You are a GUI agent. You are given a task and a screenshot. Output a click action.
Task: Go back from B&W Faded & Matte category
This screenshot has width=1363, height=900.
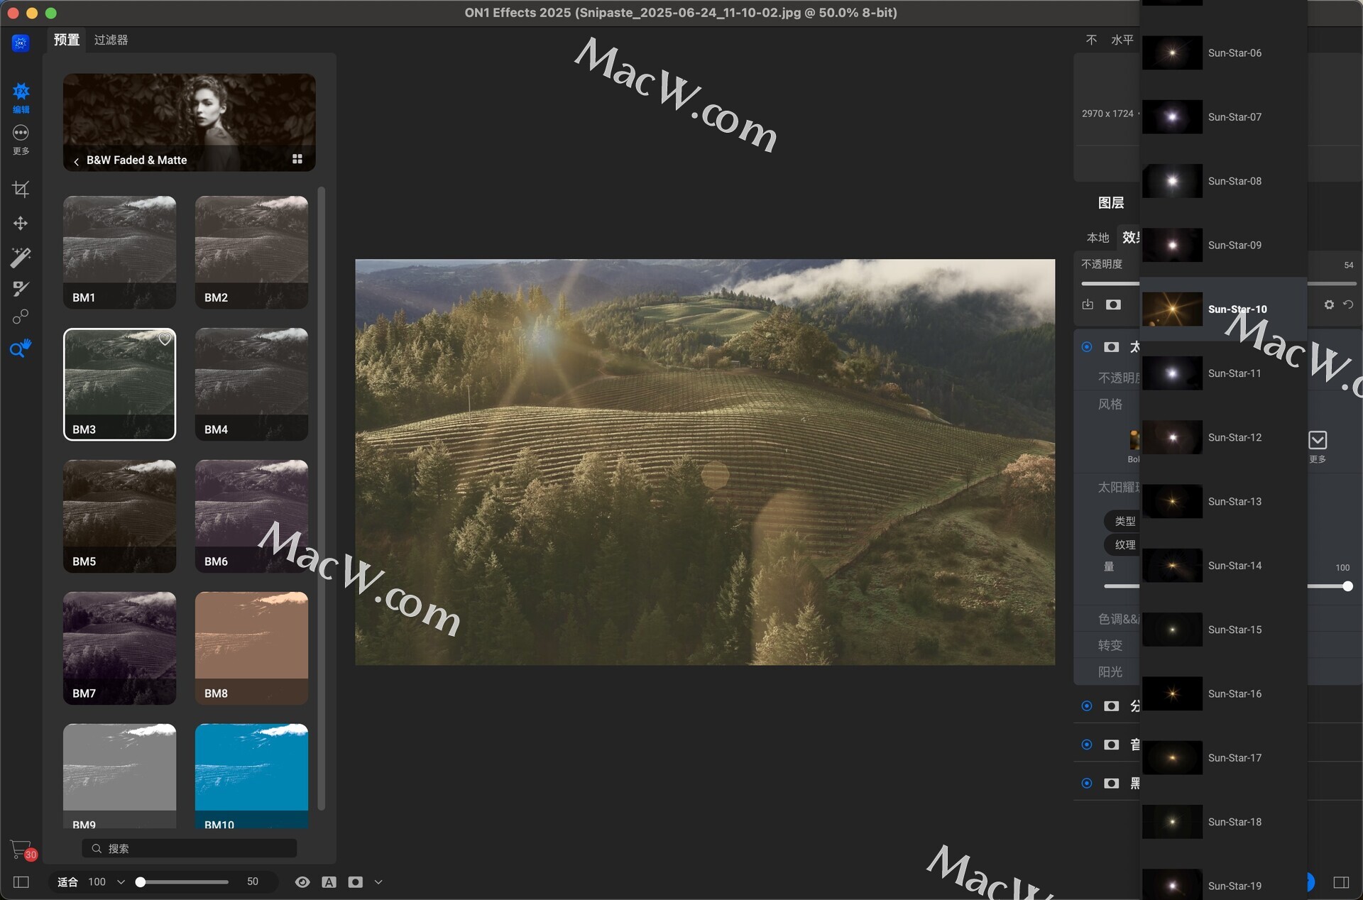77,161
